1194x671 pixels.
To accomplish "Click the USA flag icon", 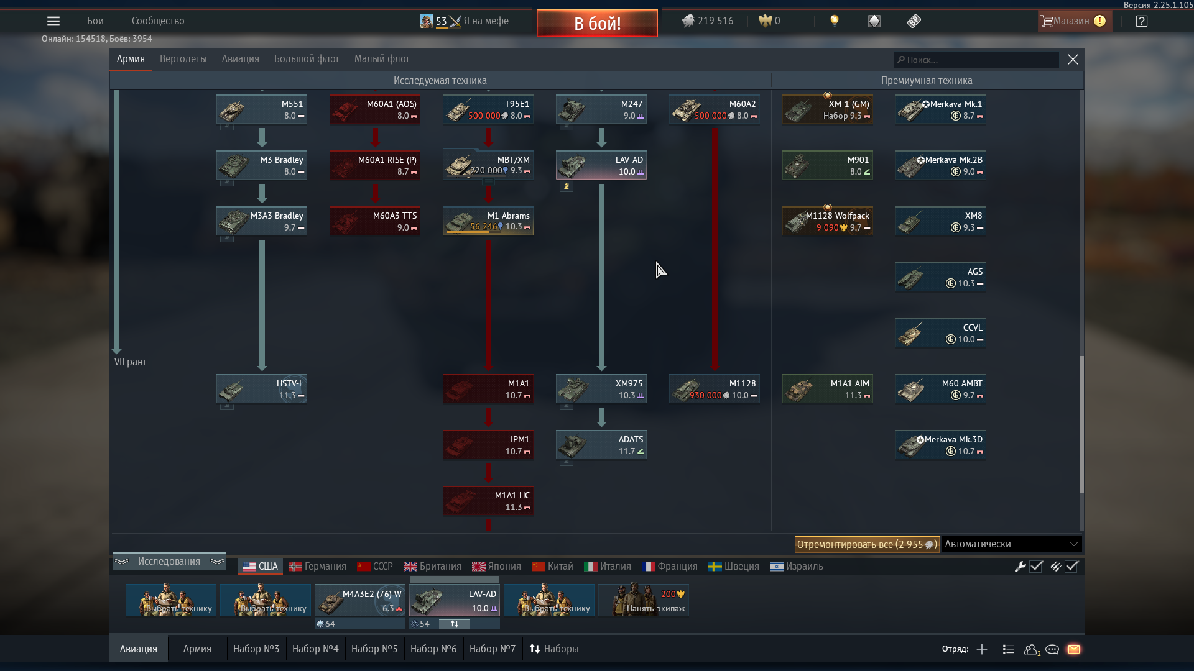I will 249,567.
